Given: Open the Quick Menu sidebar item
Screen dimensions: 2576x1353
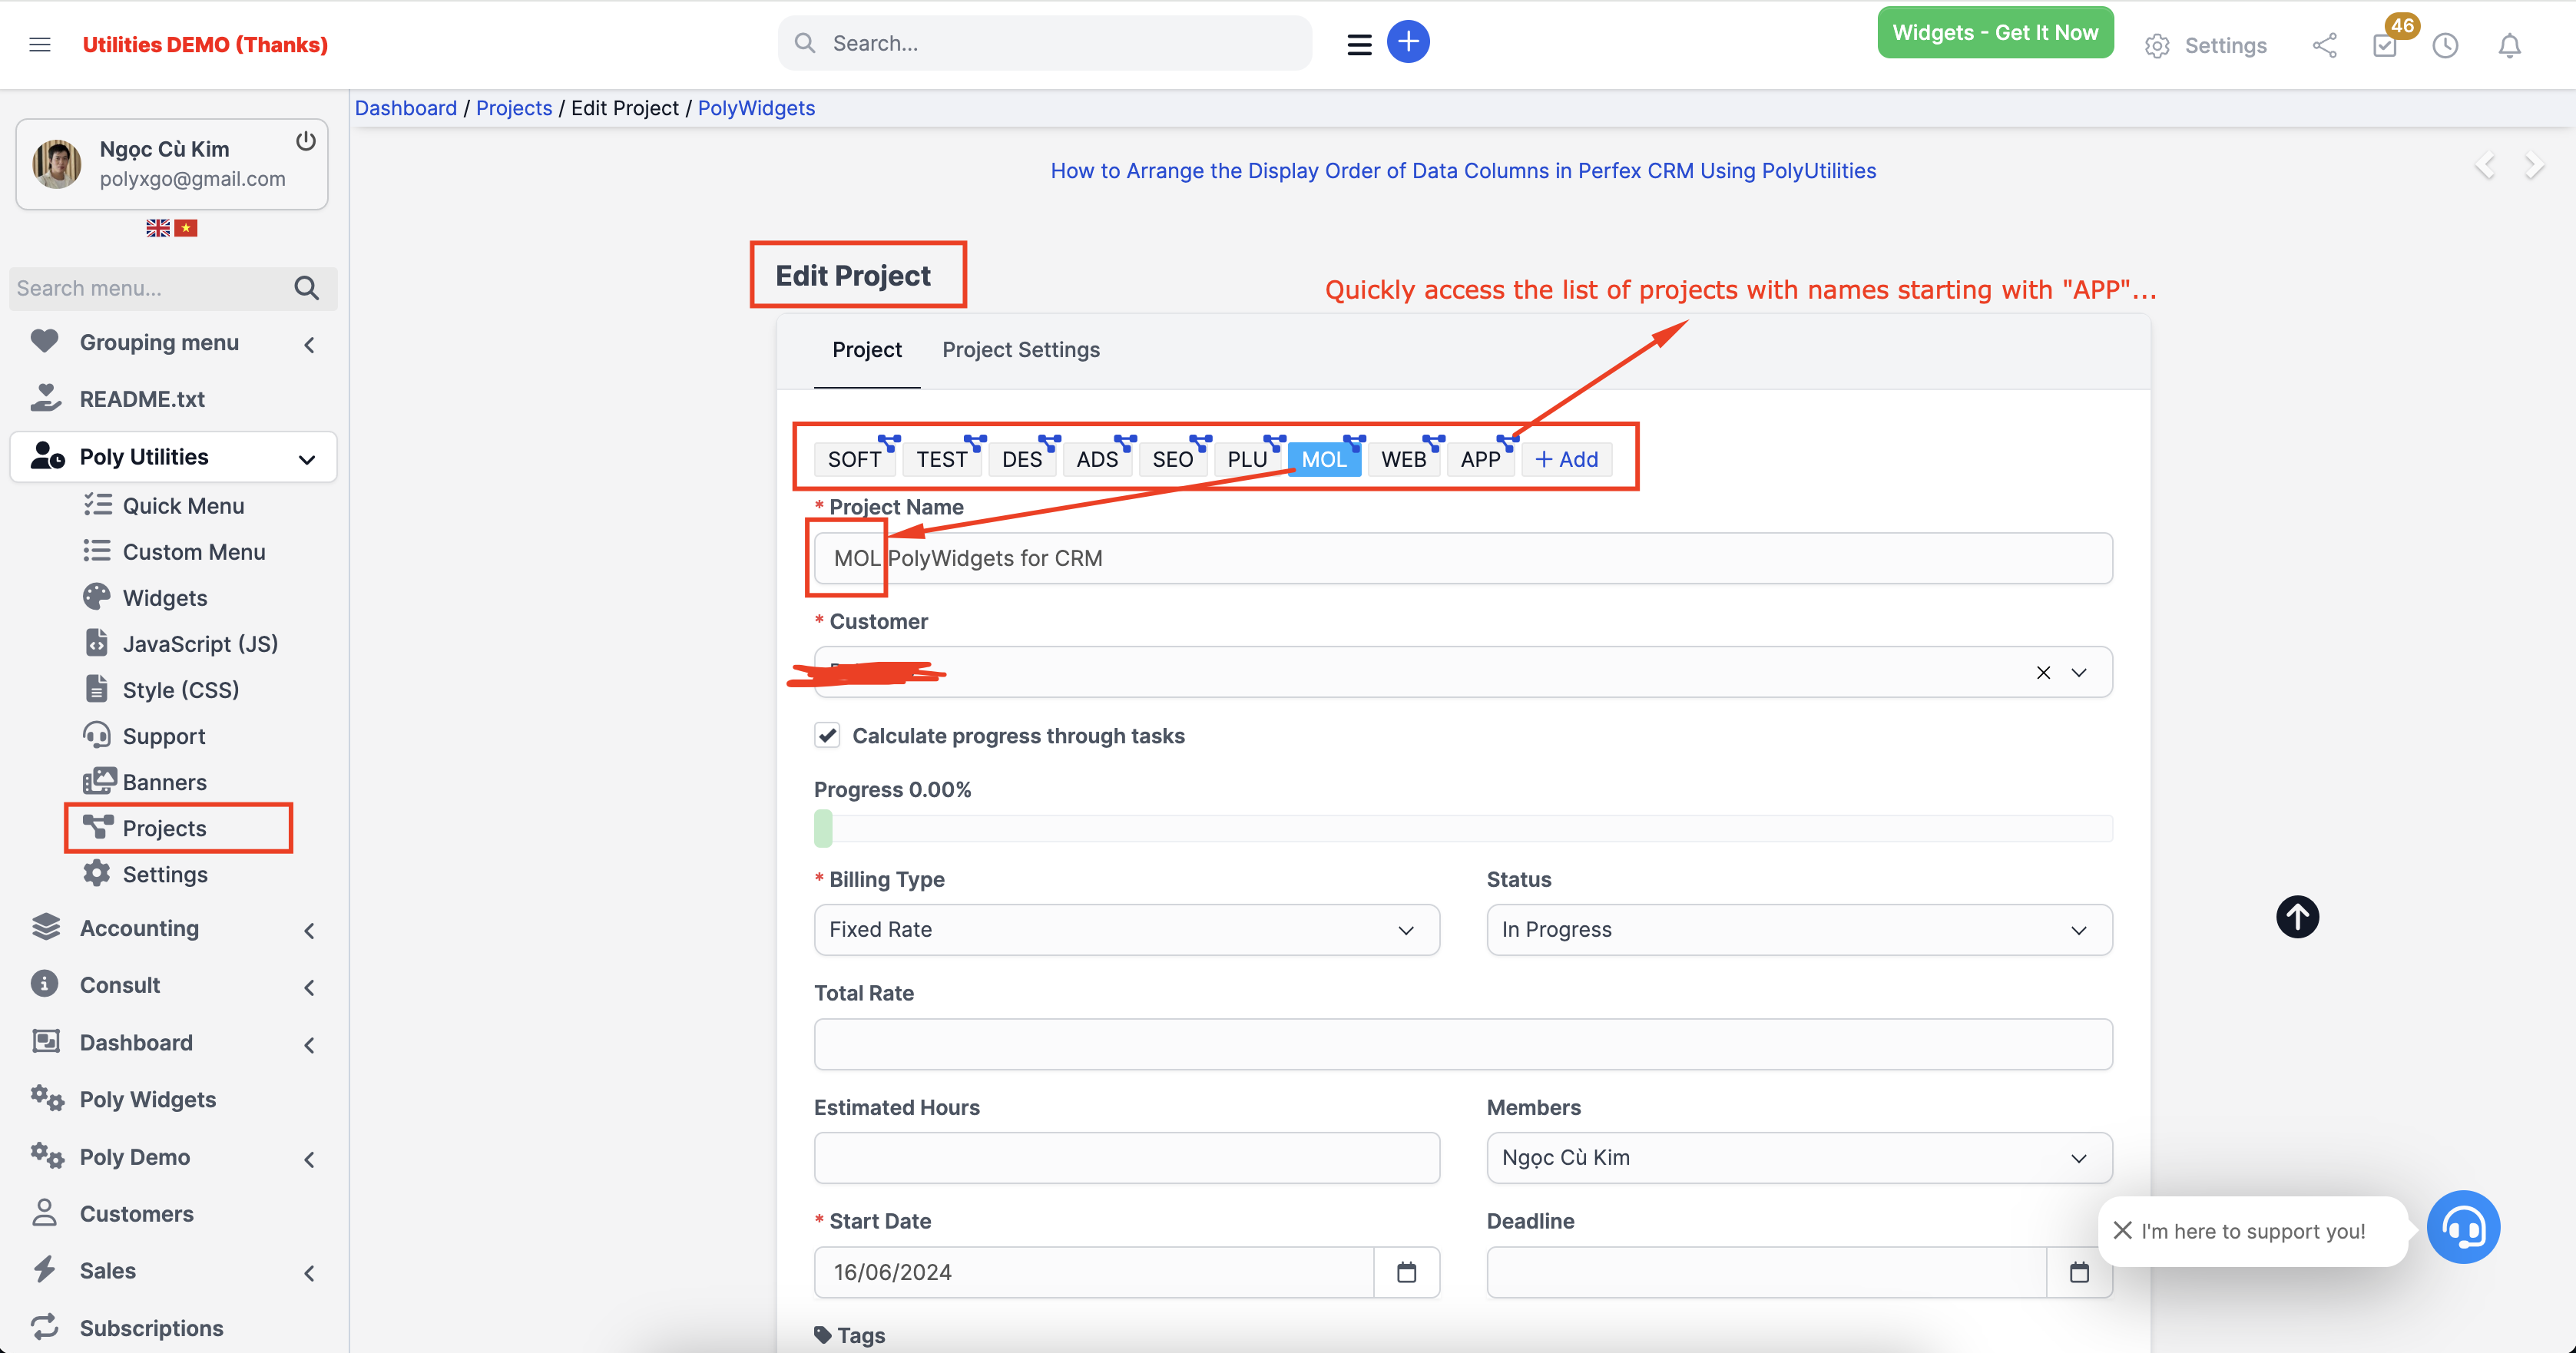Looking at the screenshot, I should click(183, 505).
